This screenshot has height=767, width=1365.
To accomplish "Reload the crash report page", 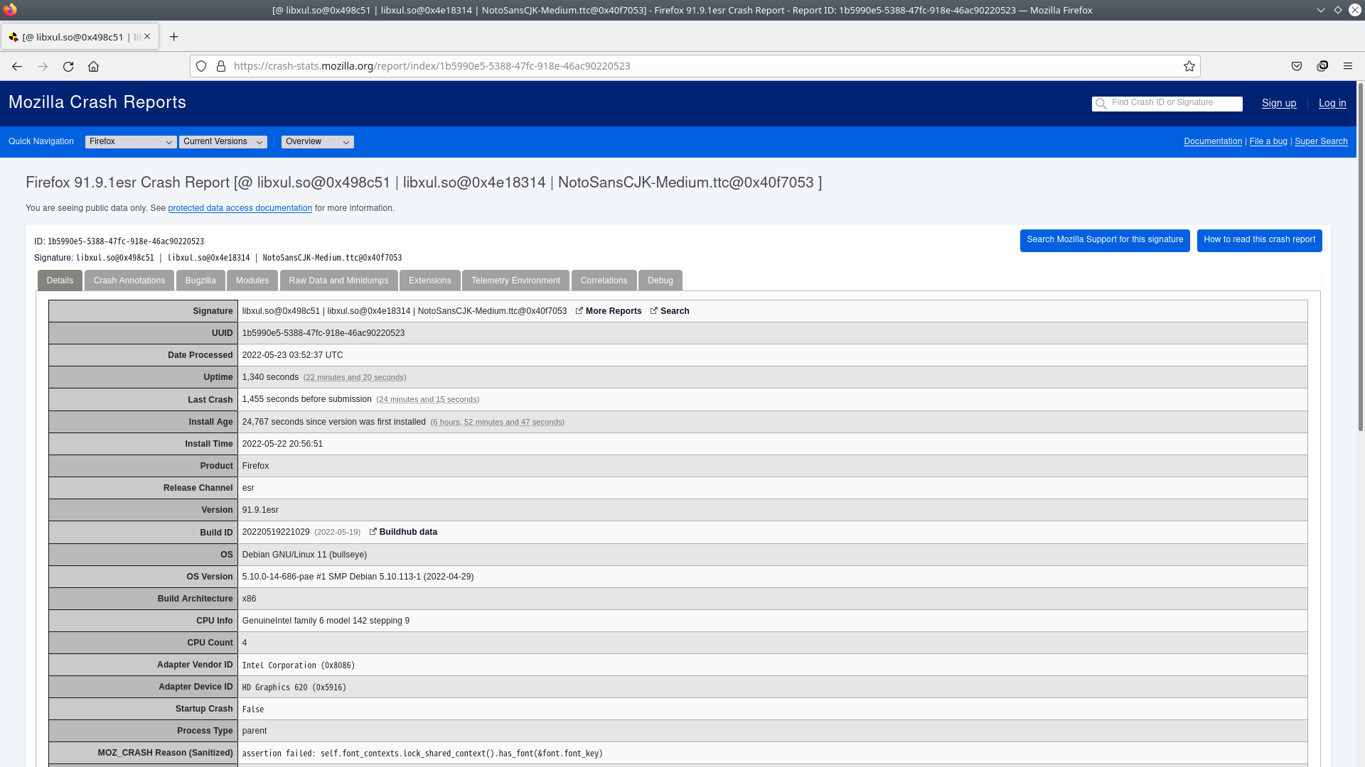I will coord(68,66).
